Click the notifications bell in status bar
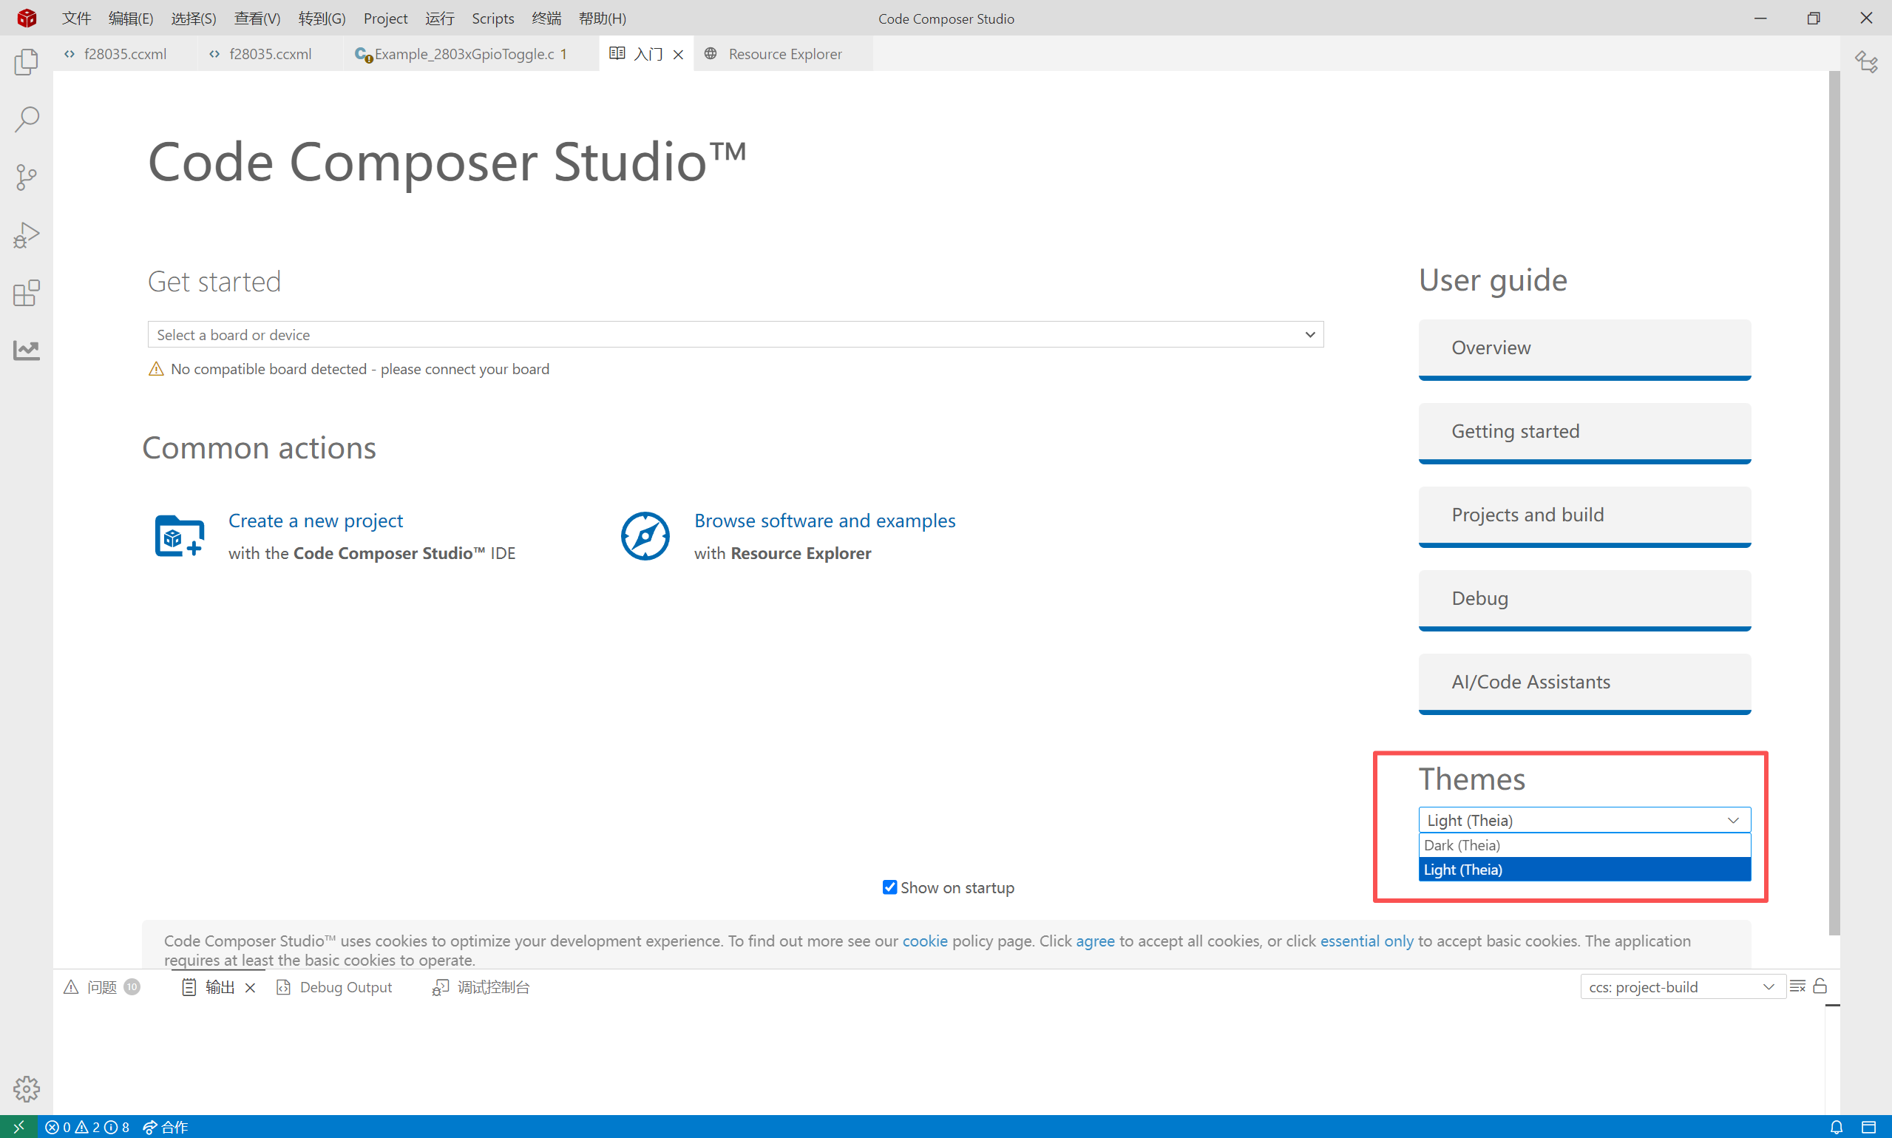 point(1836,1126)
